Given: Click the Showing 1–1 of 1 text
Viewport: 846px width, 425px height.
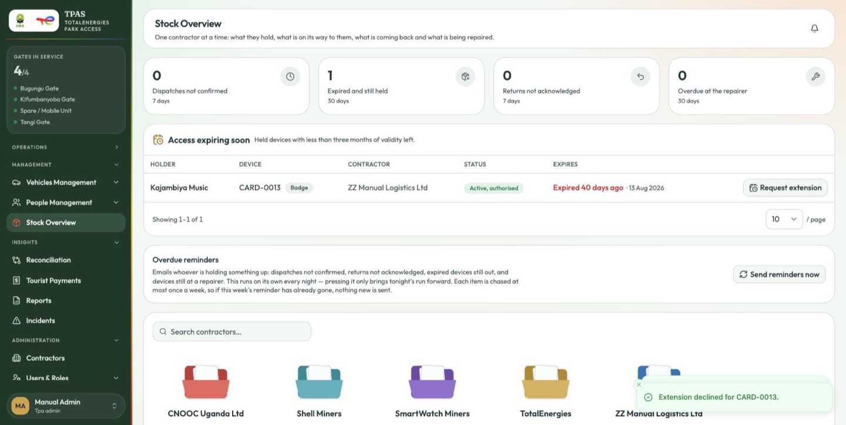Looking at the screenshot, I should pos(177,219).
